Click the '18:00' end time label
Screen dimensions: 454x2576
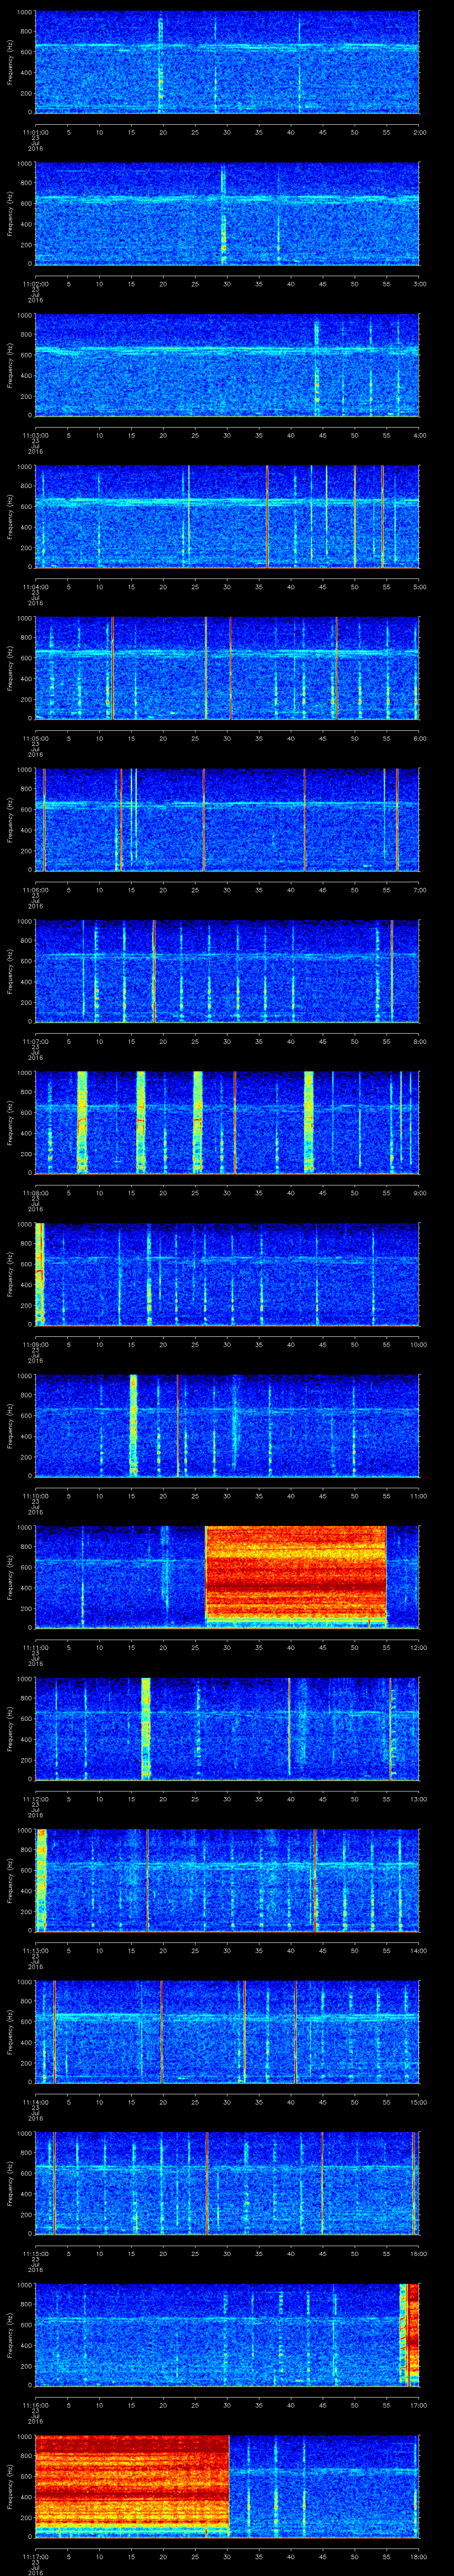[419, 2556]
